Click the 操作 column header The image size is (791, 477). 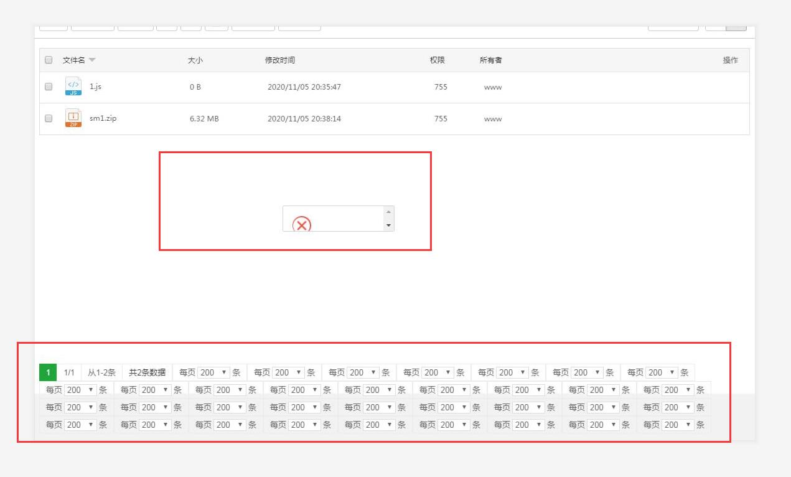click(x=731, y=60)
